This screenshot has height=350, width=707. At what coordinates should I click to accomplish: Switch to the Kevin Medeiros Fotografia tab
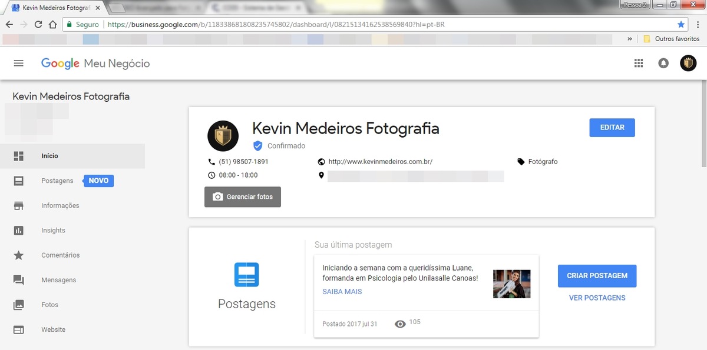56,8
